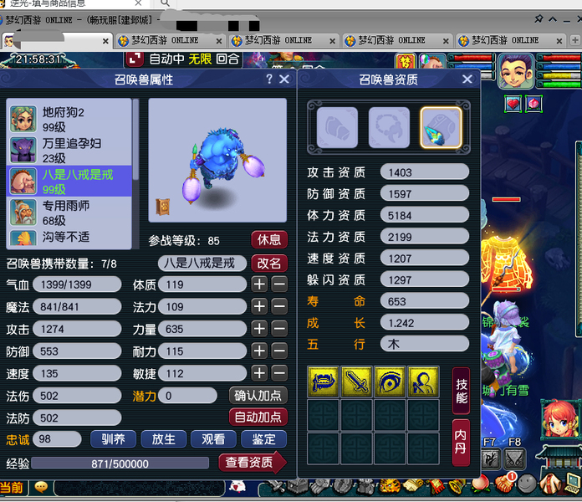Click the grey smiley face toolbar icon
Viewport: 582px width, 502px height.
527,483
